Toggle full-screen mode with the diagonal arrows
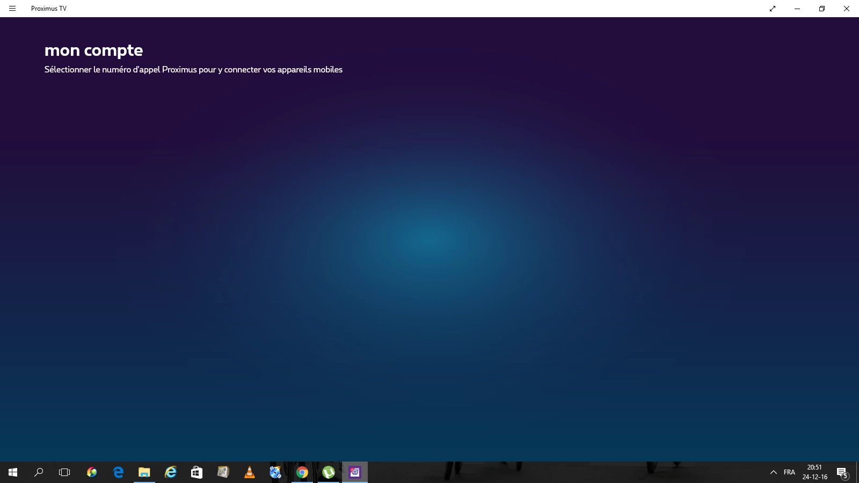 [773, 9]
